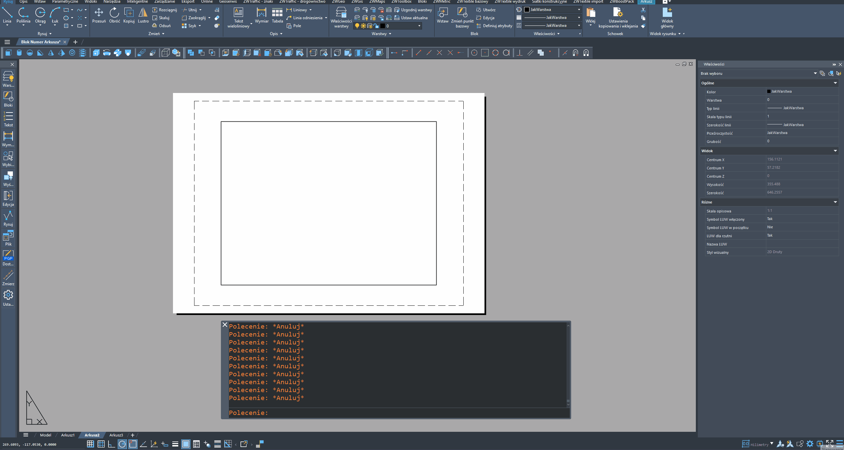Open the Plik side panel group
This screenshot has height=450, width=844.
[x=8, y=238]
